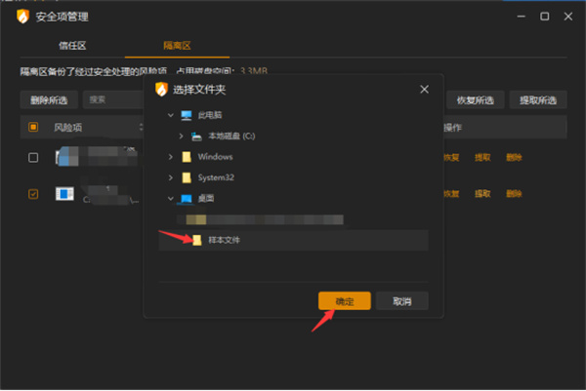Select 桌面 in folder tree
Viewport: 586px width, 391px height.
point(206,199)
